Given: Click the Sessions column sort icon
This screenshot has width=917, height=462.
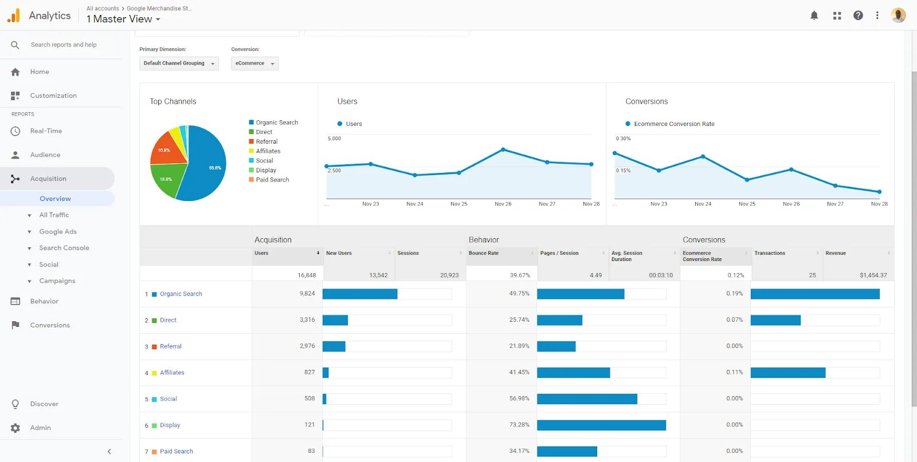Looking at the screenshot, I should click(x=461, y=253).
